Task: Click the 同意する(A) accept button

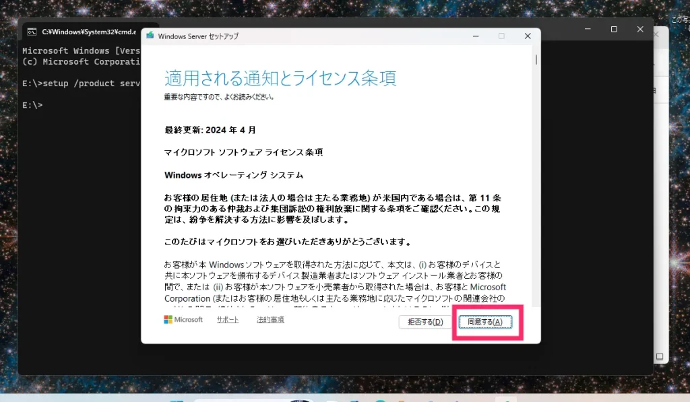Action: coord(485,322)
